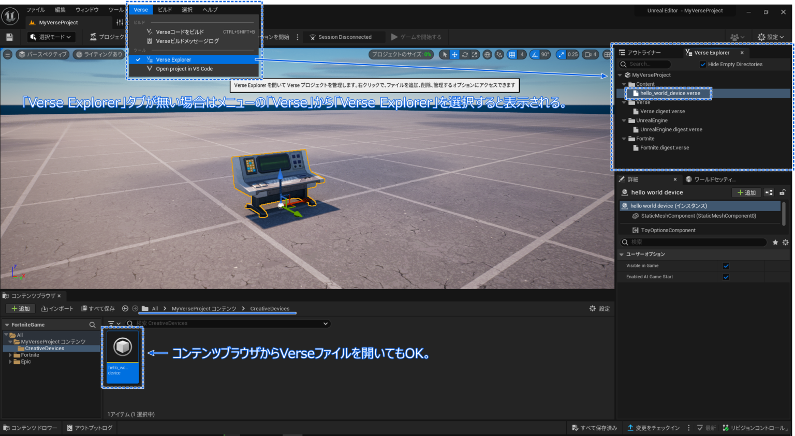The width and height of the screenshot is (795, 436).
Task: Uncheck Hide Empty Directories in Verse Explorer
Action: (x=703, y=64)
